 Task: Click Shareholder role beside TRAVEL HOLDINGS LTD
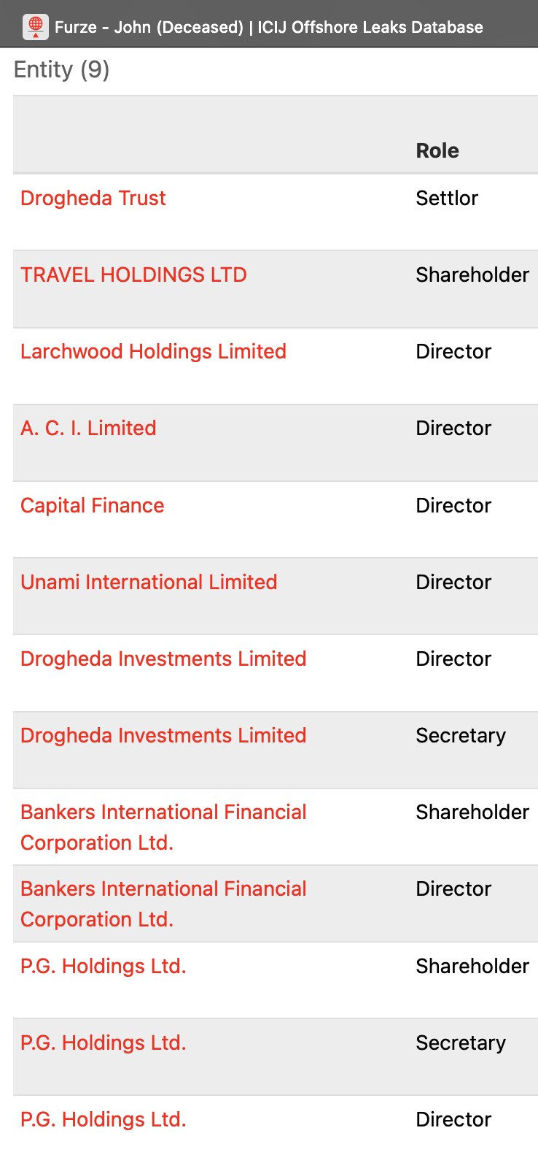[472, 274]
